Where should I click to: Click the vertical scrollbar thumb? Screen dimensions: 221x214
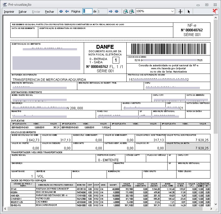(216, 77)
